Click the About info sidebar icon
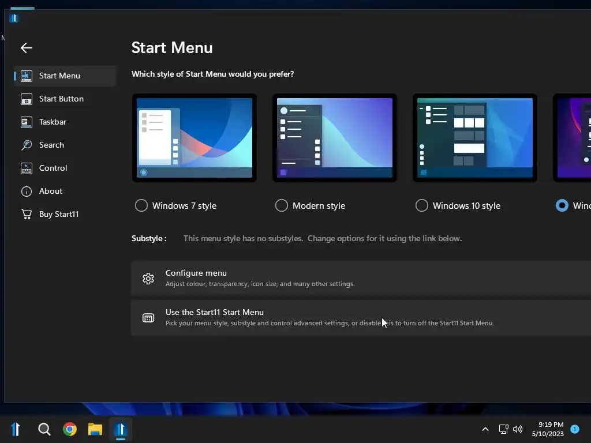 pos(27,192)
